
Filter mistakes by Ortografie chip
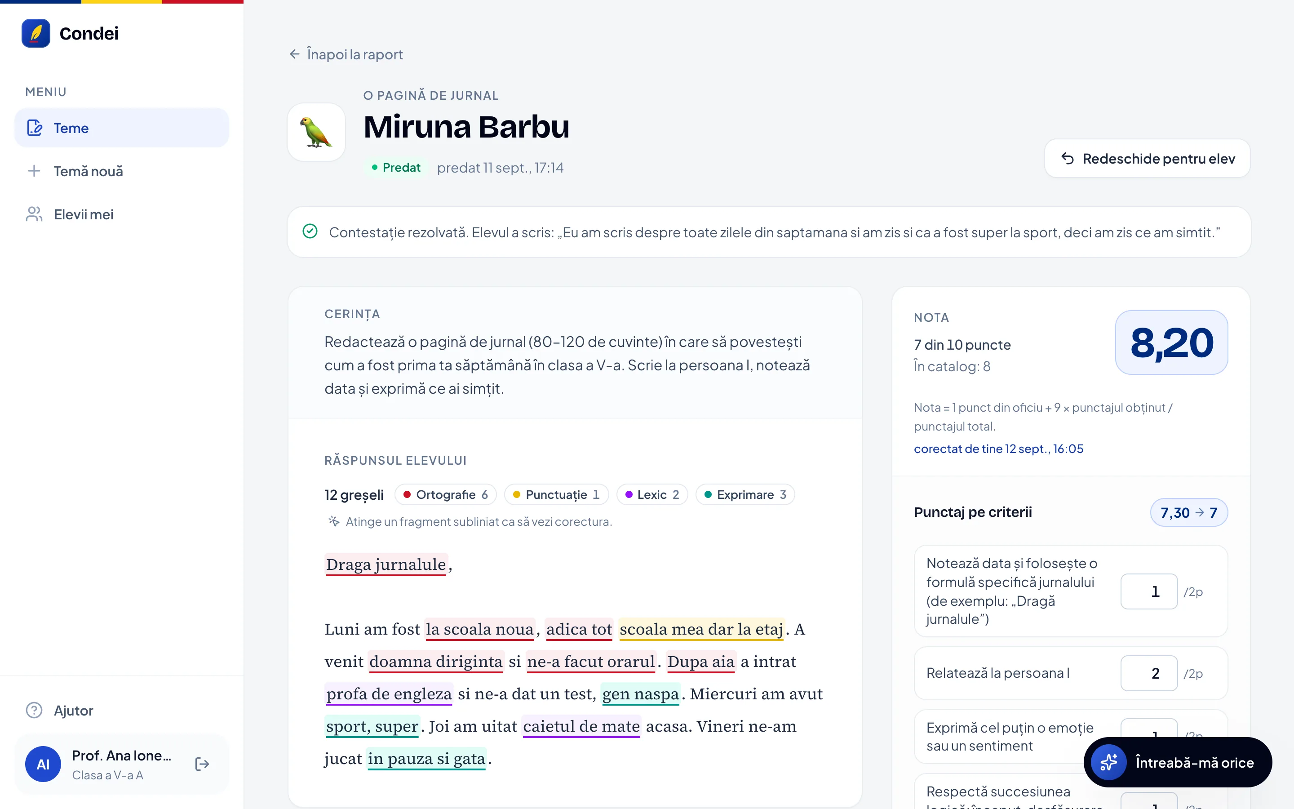(x=445, y=494)
